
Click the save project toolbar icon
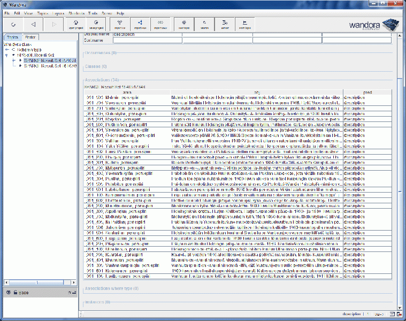coord(97,24)
